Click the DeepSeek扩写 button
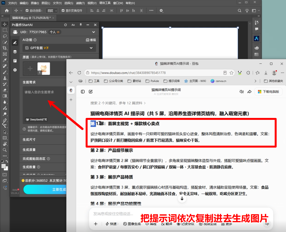Image resolution: width=286 pixels, height=232 pixels. coord(36,120)
